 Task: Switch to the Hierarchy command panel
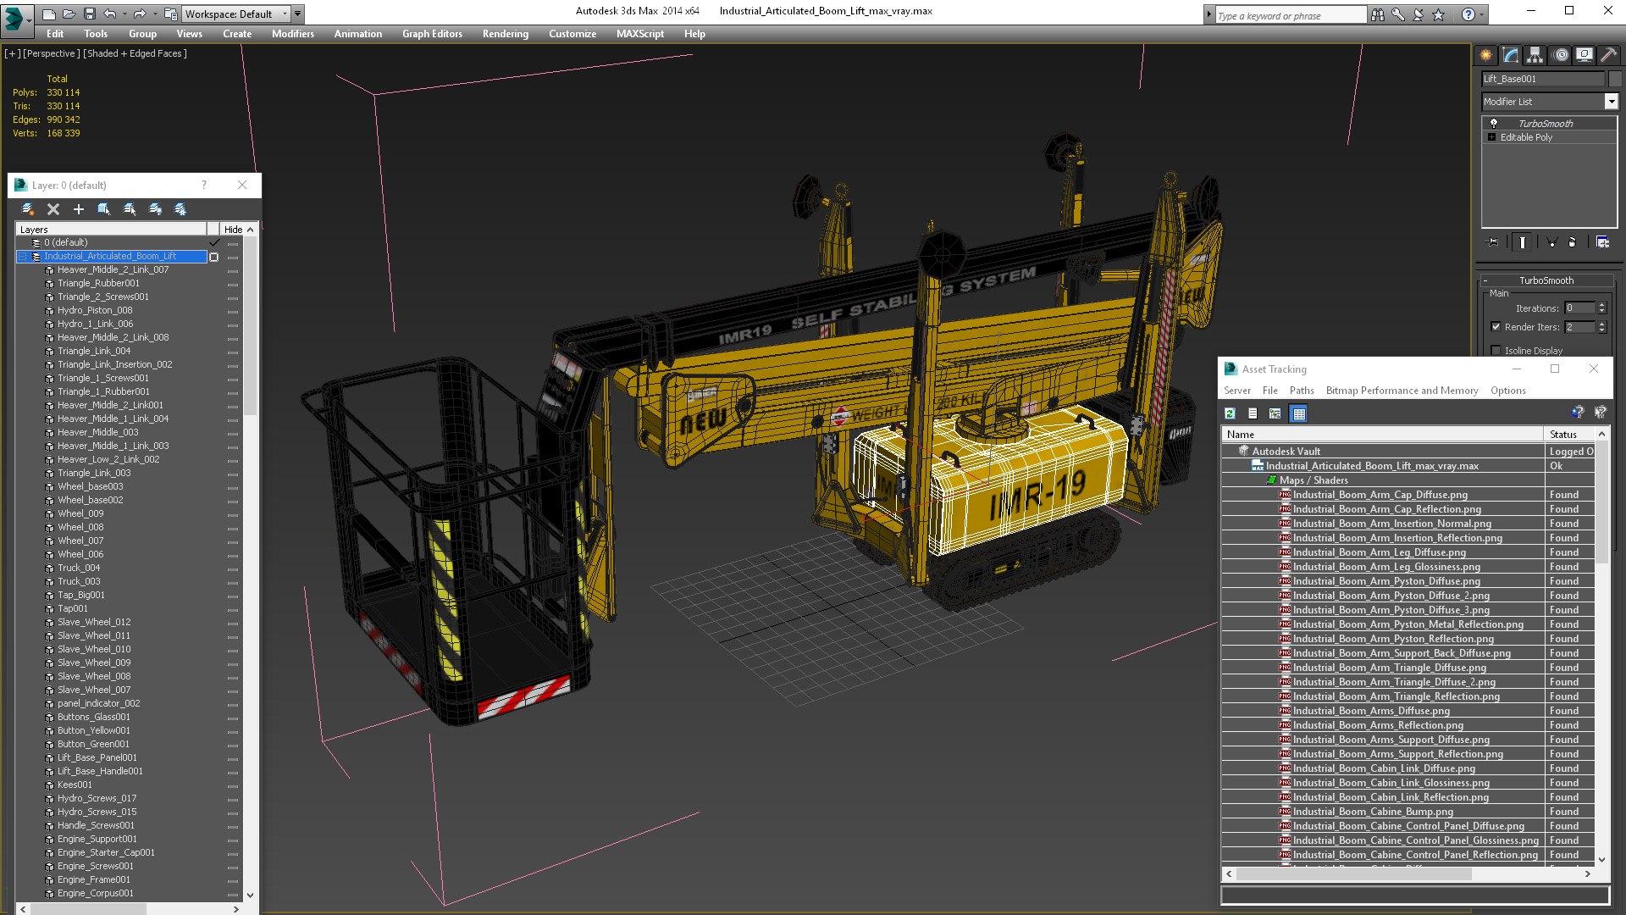click(1535, 55)
